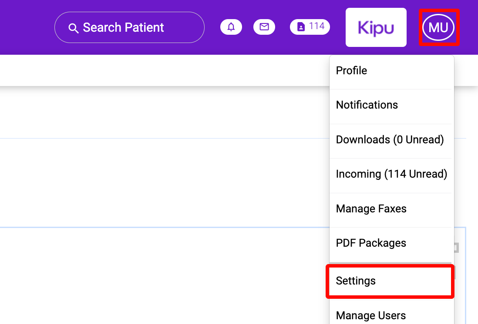This screenshot has height=324, width=478.
Task: Focus the Search Patient field
Action: (x=131, y=27)
